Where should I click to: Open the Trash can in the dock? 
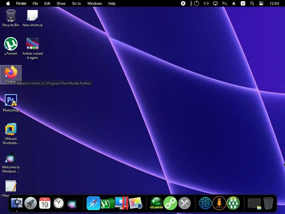(268, 203)
